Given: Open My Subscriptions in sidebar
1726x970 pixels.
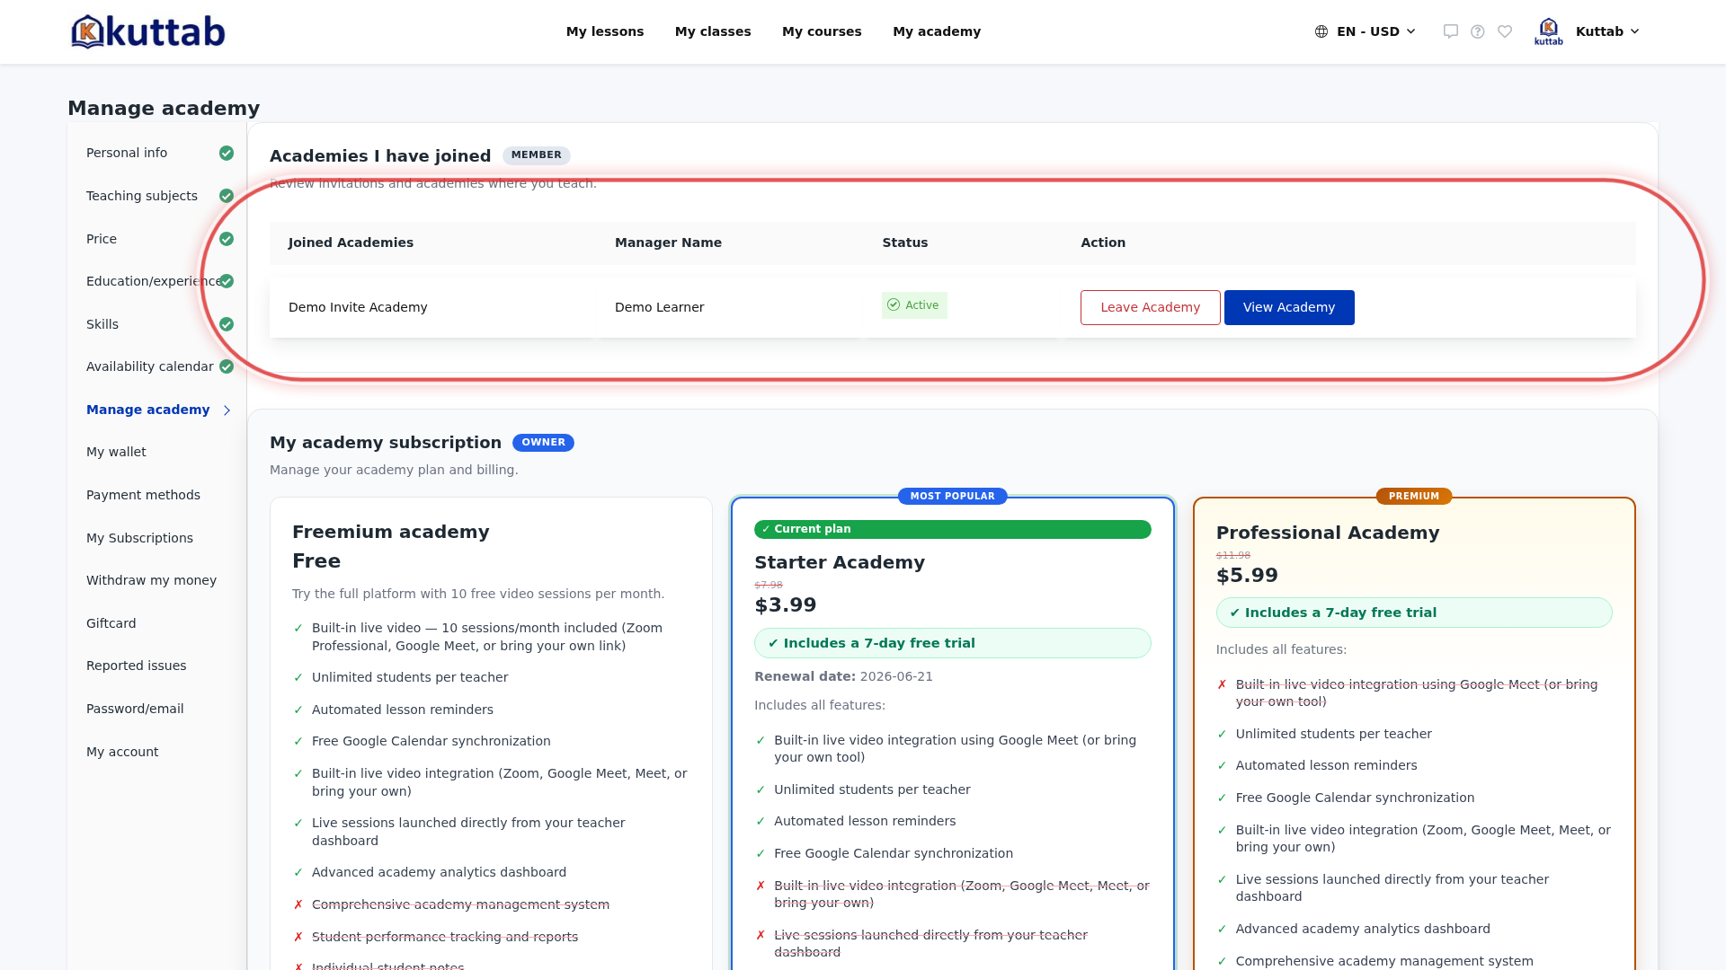Looking at the screenshot, I should click(139, 538).
